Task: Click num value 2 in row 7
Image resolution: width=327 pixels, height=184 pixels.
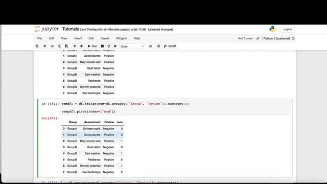Action: coord(122,172)
